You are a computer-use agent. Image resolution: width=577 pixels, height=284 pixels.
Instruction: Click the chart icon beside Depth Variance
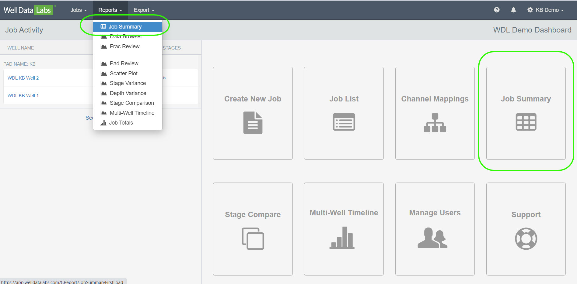point(104,93)
